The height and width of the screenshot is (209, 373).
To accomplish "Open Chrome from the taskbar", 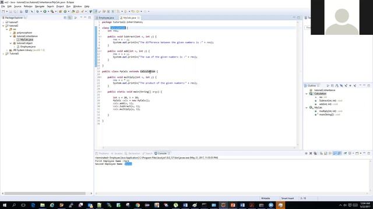I will 138,205.
